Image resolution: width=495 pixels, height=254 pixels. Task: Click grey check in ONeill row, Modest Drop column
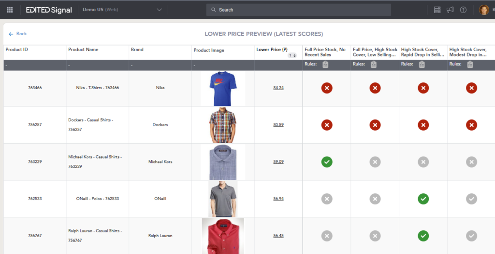tap(472, 199)
